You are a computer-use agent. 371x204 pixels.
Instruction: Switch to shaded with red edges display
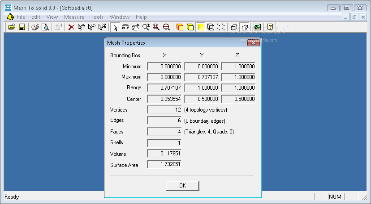[180, 27]
